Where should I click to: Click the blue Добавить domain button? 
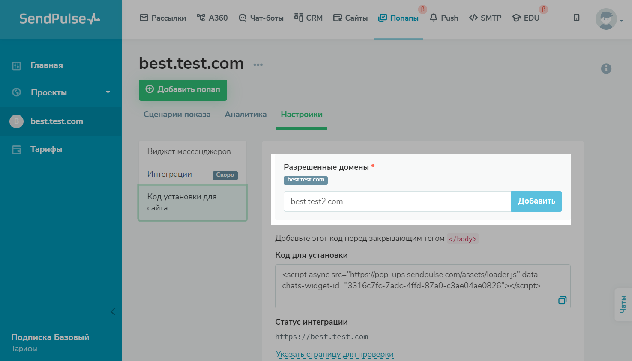536,201
